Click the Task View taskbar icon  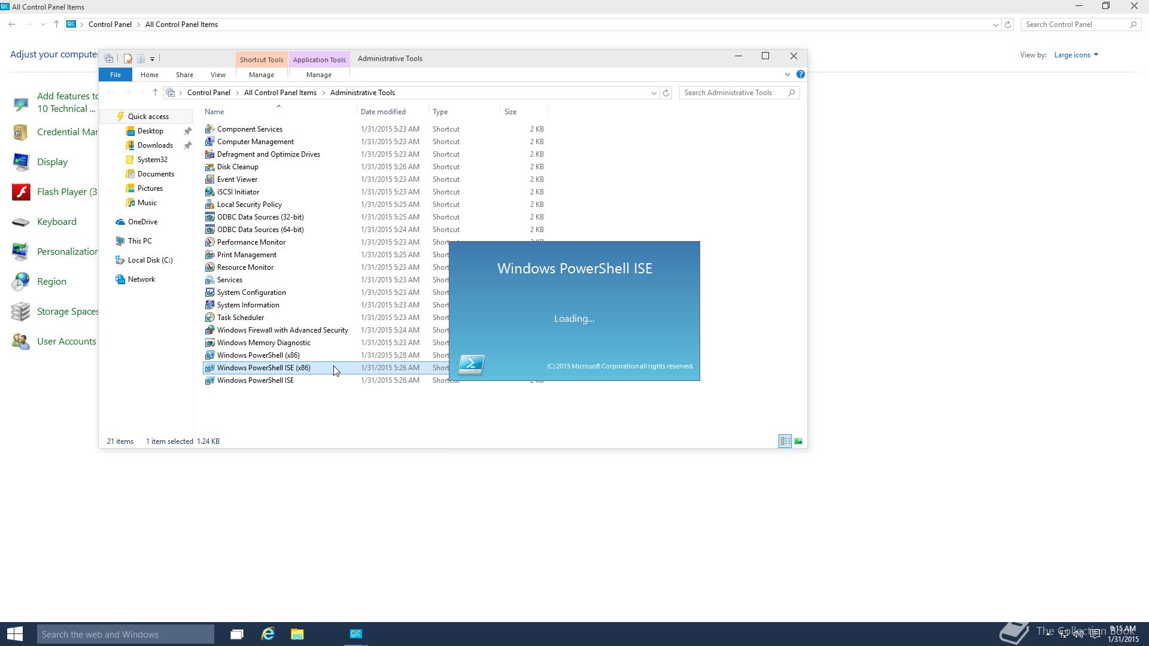[x=237, y=634]
